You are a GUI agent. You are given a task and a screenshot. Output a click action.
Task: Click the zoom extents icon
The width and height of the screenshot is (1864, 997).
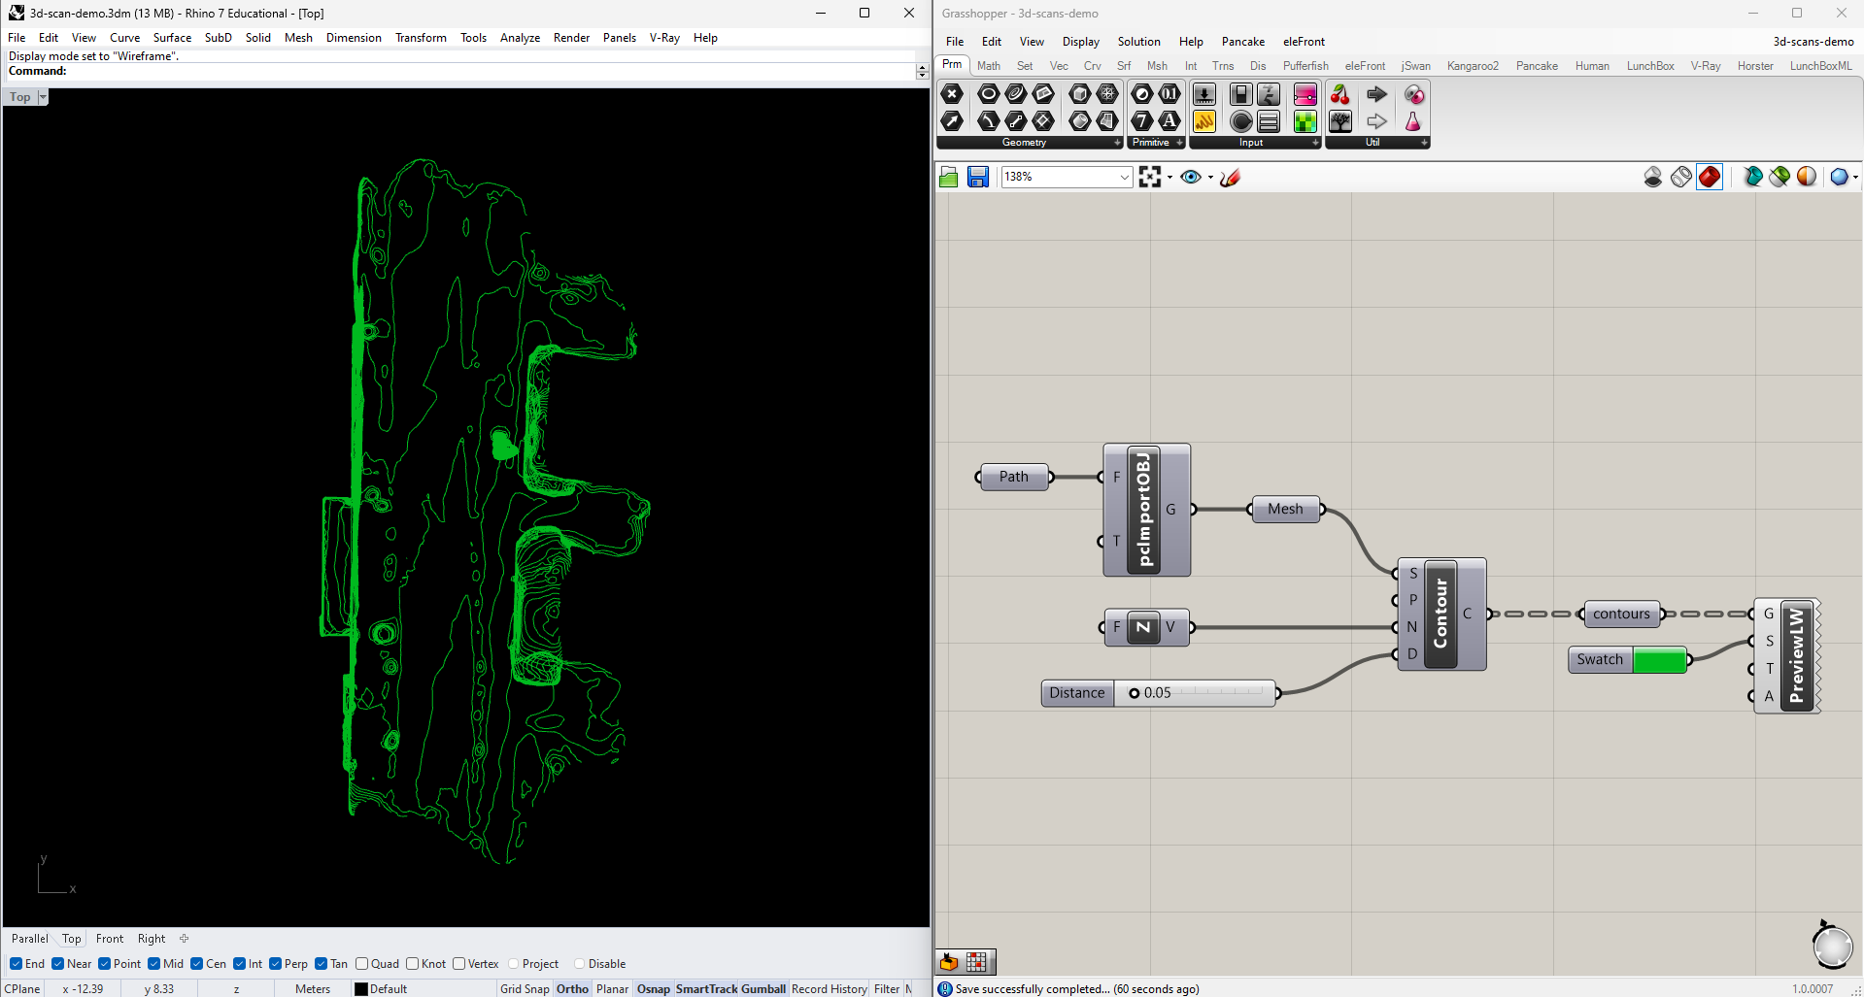[1150, 177]
